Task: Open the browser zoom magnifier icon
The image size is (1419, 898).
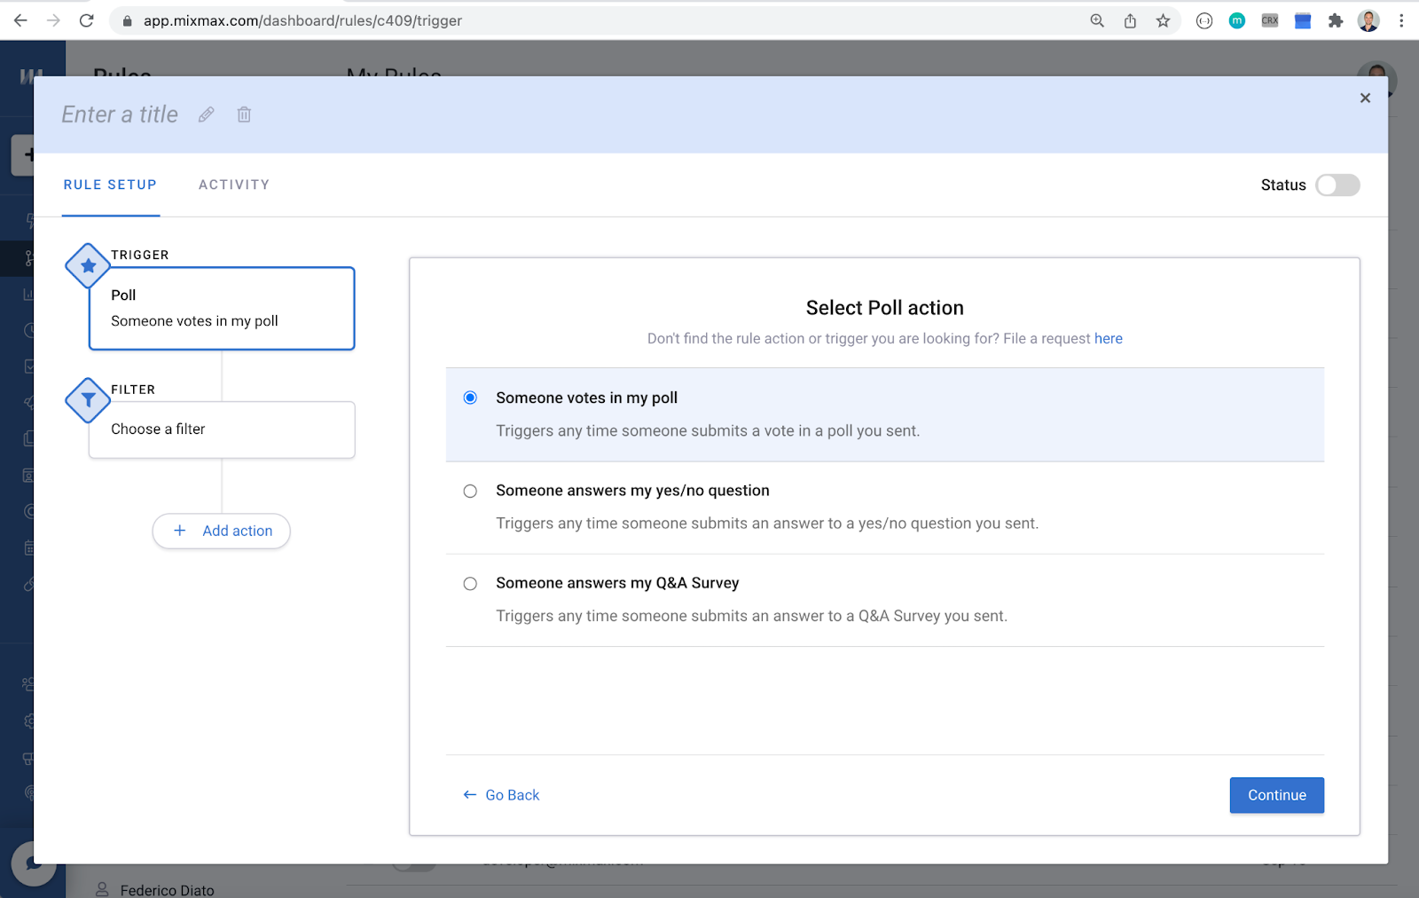Action: click(1097, 20)
